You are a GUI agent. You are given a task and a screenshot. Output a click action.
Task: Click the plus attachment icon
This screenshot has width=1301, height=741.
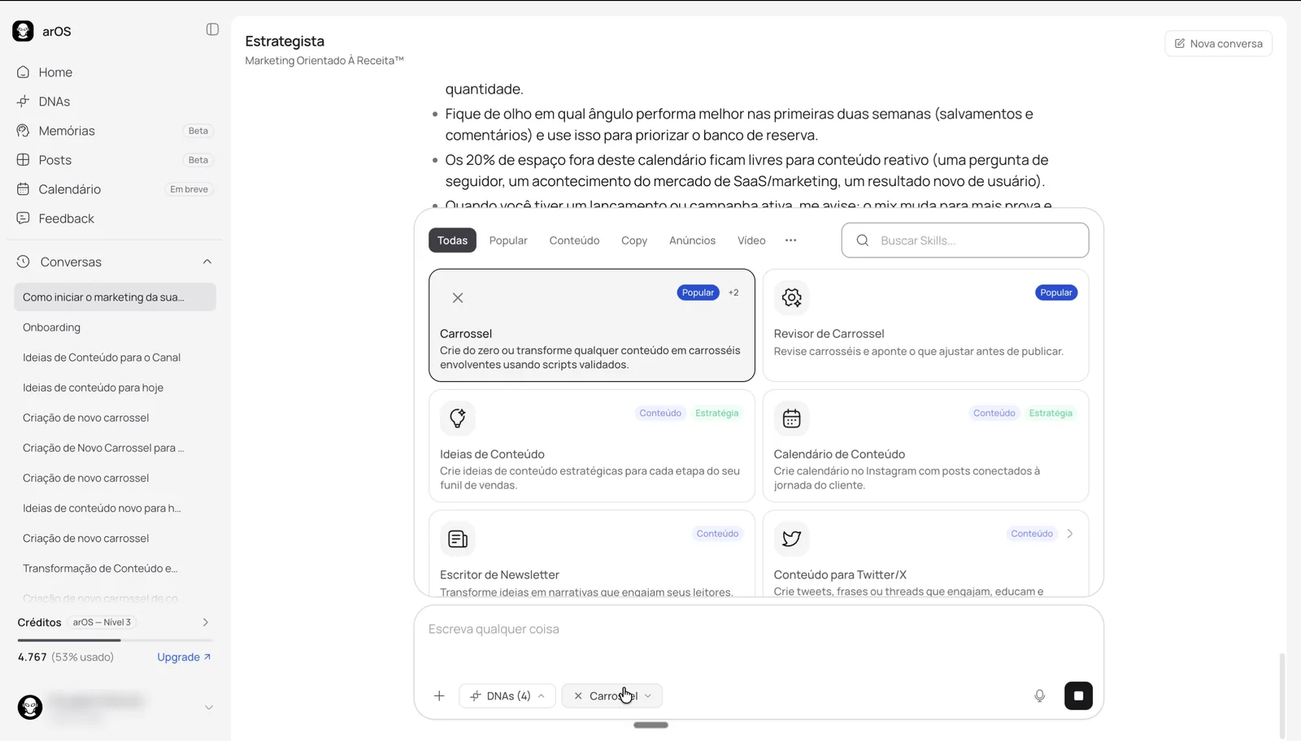coord(439,695)
